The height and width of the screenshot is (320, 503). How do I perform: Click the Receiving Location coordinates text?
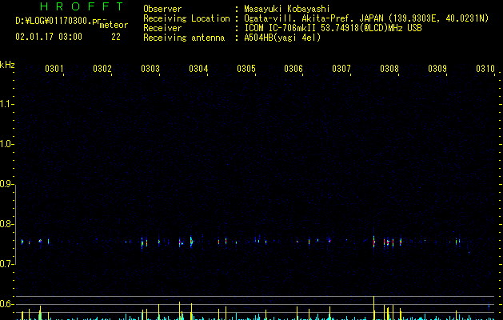pos(366,18)
